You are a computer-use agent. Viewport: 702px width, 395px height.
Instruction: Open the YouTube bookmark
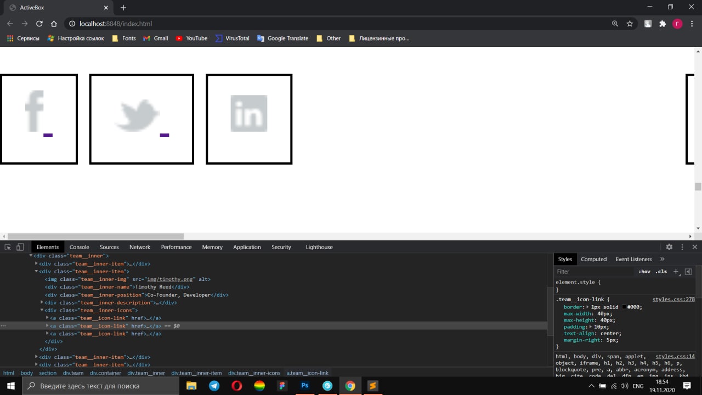tap(191, 38)
